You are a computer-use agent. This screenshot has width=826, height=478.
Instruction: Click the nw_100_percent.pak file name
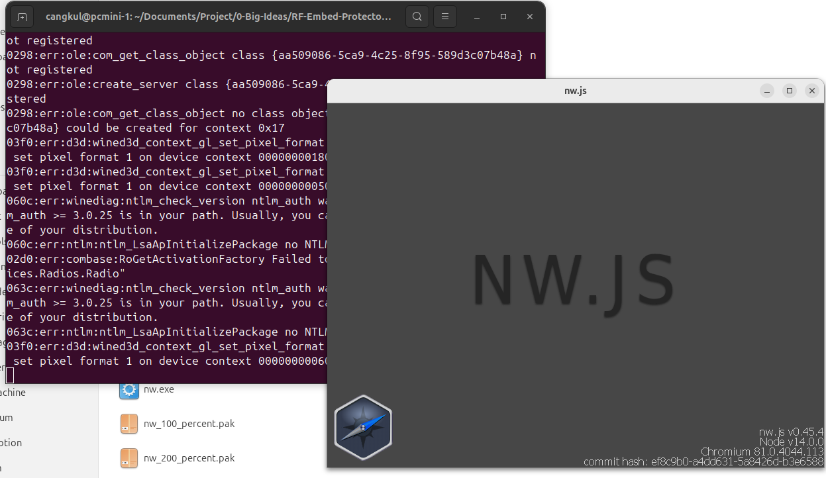(x=189, y=424)
